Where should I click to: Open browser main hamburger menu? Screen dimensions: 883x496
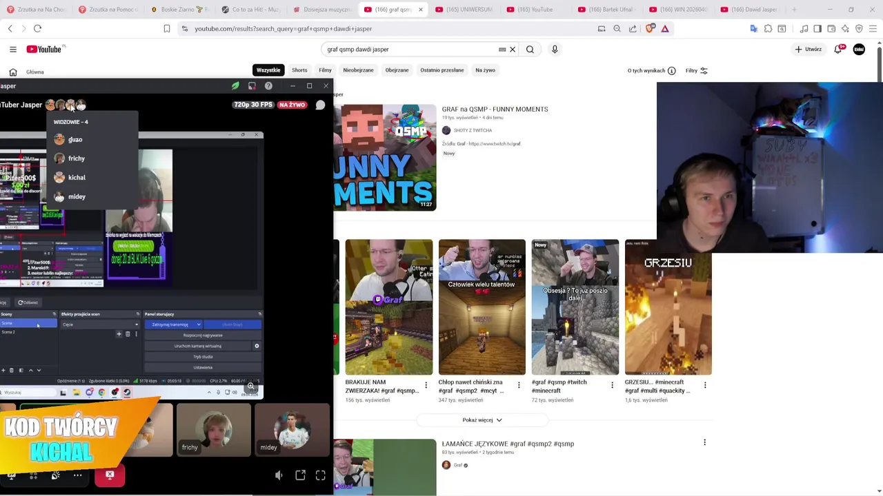[x=873, y=28]
